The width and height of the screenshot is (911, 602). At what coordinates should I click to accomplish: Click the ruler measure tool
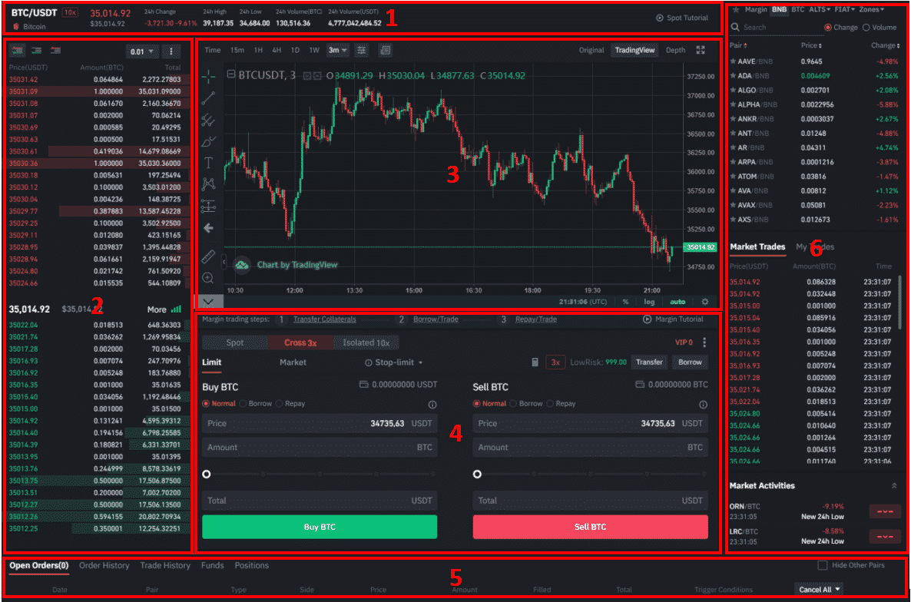click(x=208, y=257)
